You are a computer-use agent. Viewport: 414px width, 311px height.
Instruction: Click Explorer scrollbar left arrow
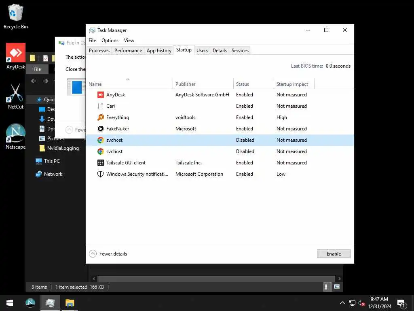94,279
